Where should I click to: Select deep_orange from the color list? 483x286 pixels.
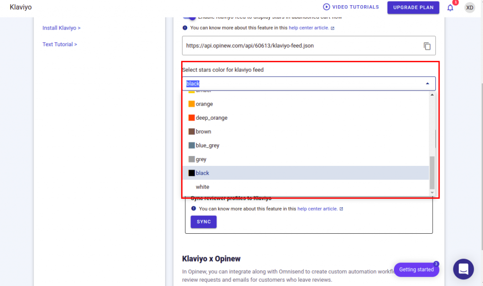pos(306,118)
